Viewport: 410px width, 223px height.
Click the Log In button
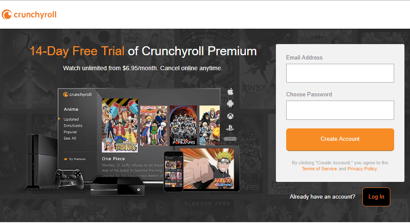click(376, 197)
